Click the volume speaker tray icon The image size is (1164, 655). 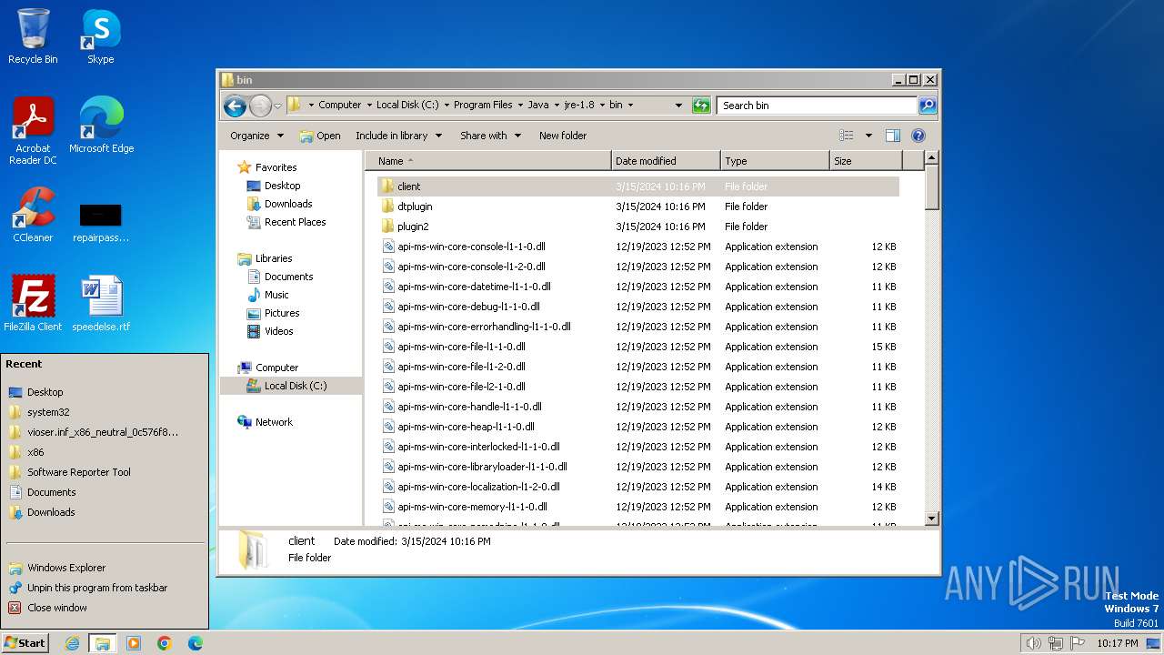1033,643
